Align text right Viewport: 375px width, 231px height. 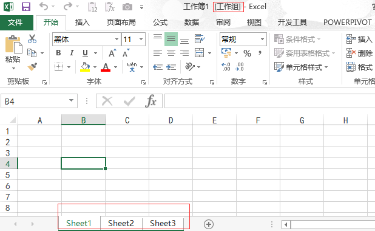(184, 53)
